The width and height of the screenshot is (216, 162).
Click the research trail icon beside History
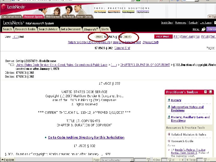coord(203,29)
